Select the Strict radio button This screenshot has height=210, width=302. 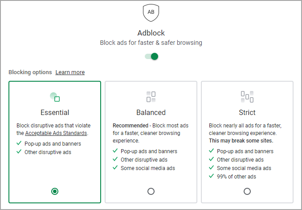pyautogui.click(x=247, y=191)
